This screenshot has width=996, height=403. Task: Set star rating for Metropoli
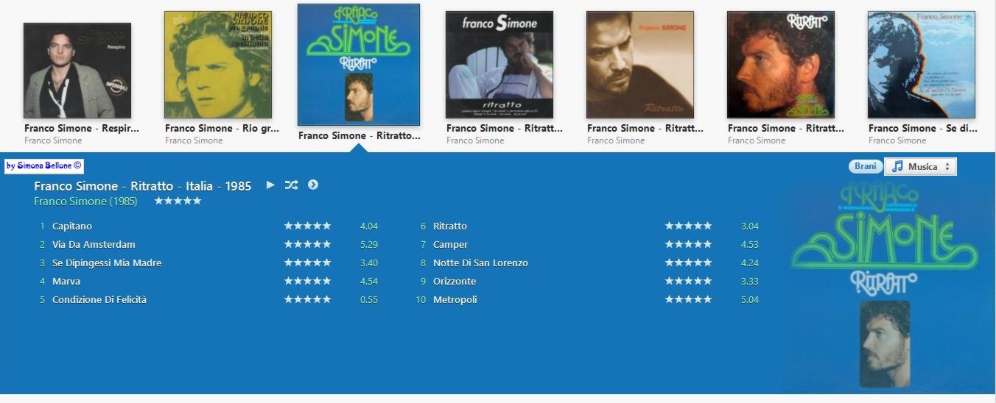[688, 299]
